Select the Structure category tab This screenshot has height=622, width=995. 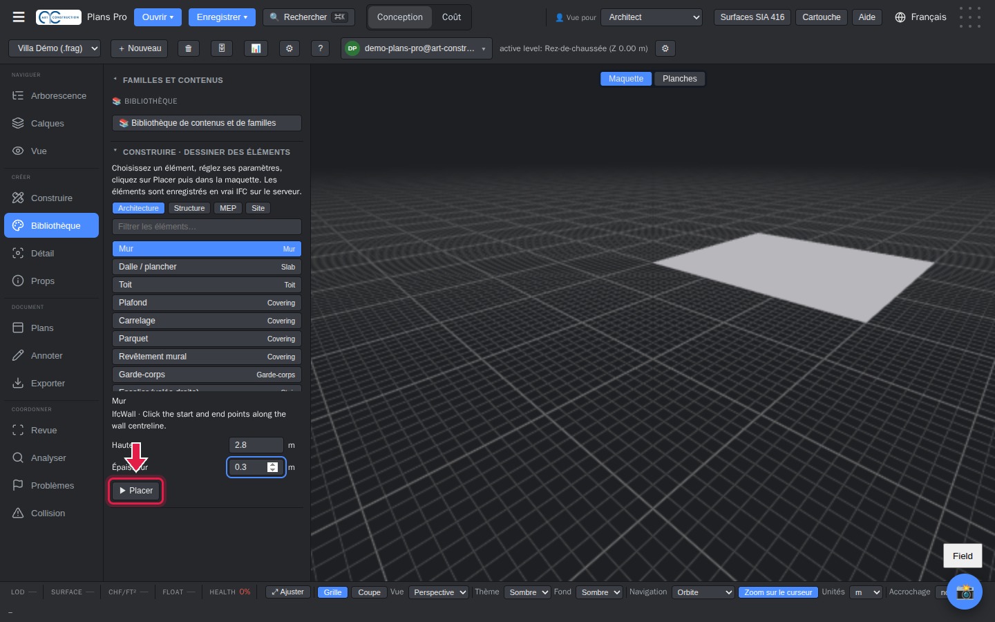(189, 208)
